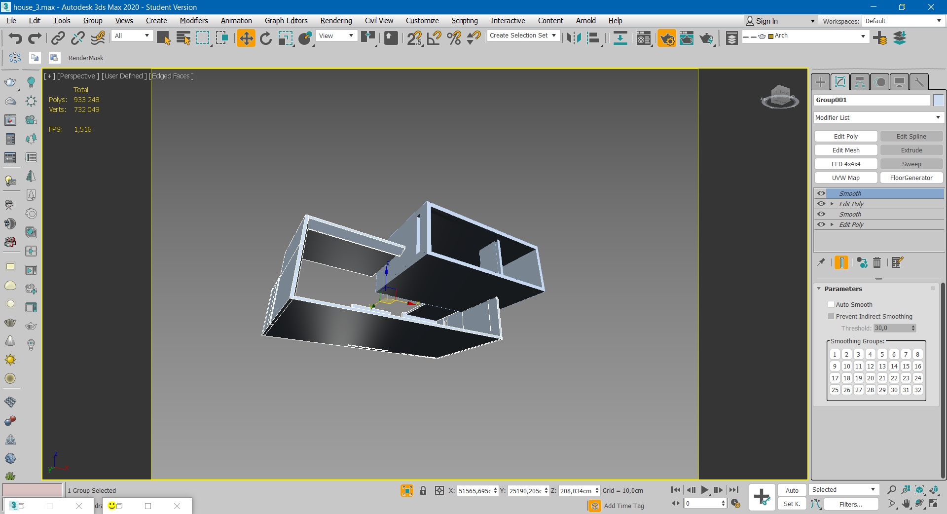The height and width of the screenshot is (514, 947).
Task: Click the Undo arrow icon
Action: (15, 38)
